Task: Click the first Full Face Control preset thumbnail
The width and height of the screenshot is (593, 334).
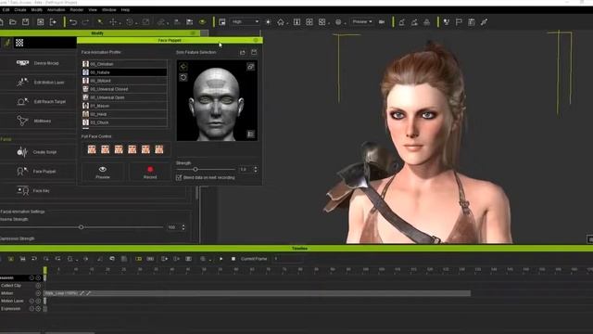Action: [92, 149]
